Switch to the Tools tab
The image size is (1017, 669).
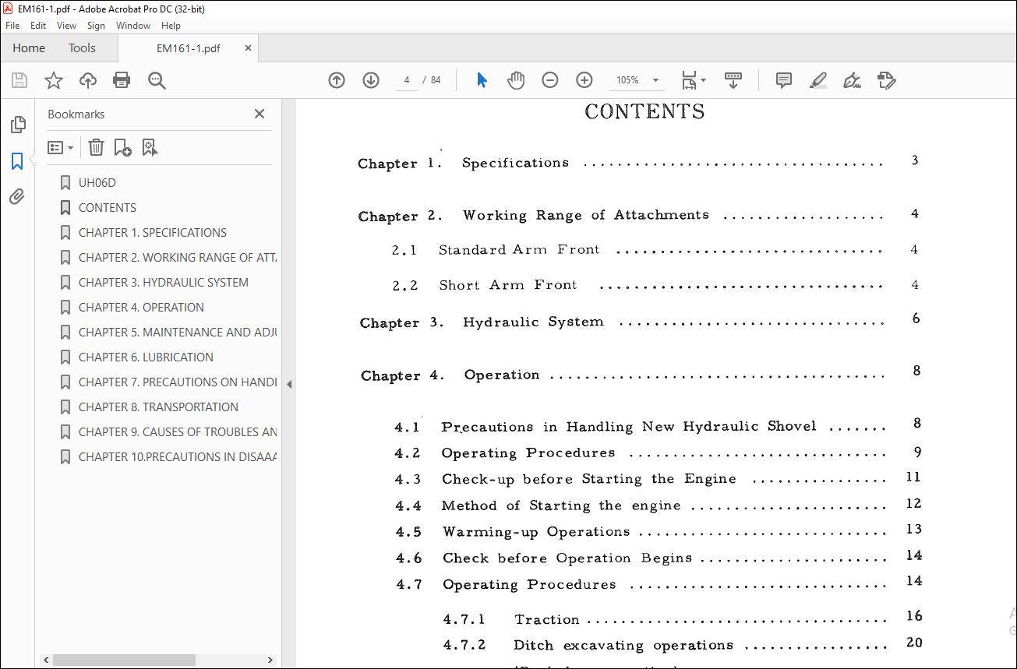82,48
